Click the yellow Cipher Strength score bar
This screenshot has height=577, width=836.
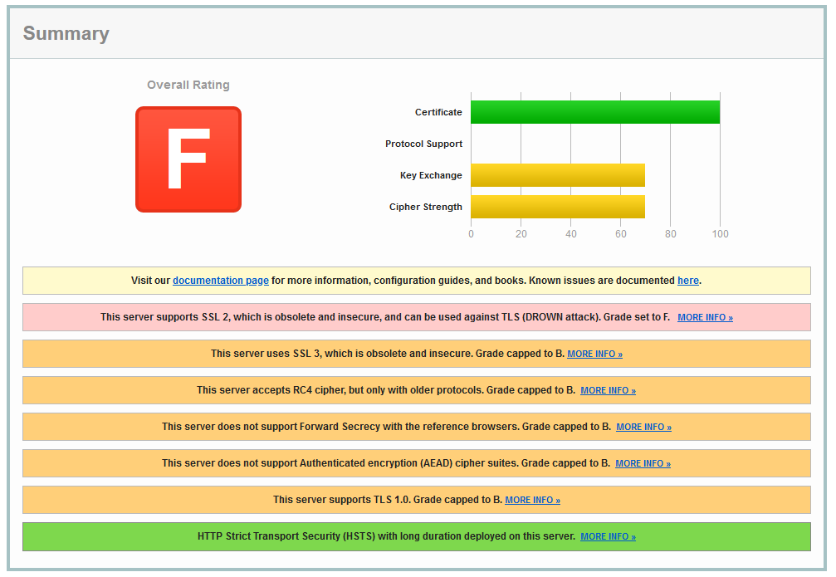point(557,207)
